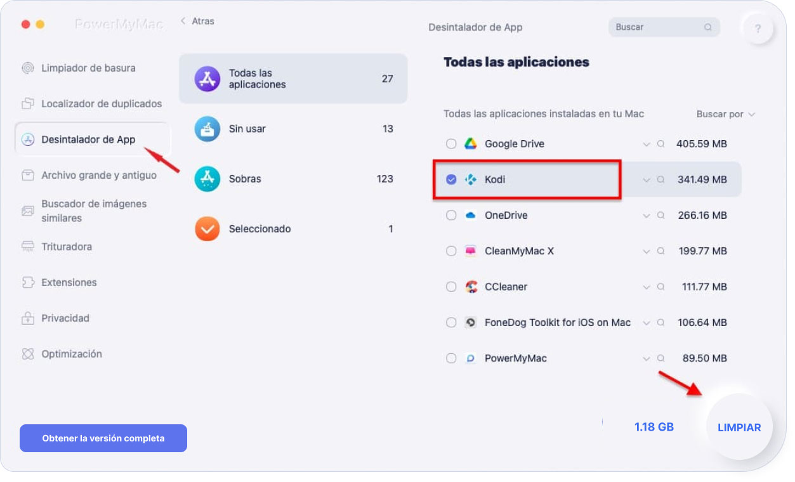Uncheck the Kodi checkbox
The image size is (795, 482).
pyautogui.click(x=451, y=179)
